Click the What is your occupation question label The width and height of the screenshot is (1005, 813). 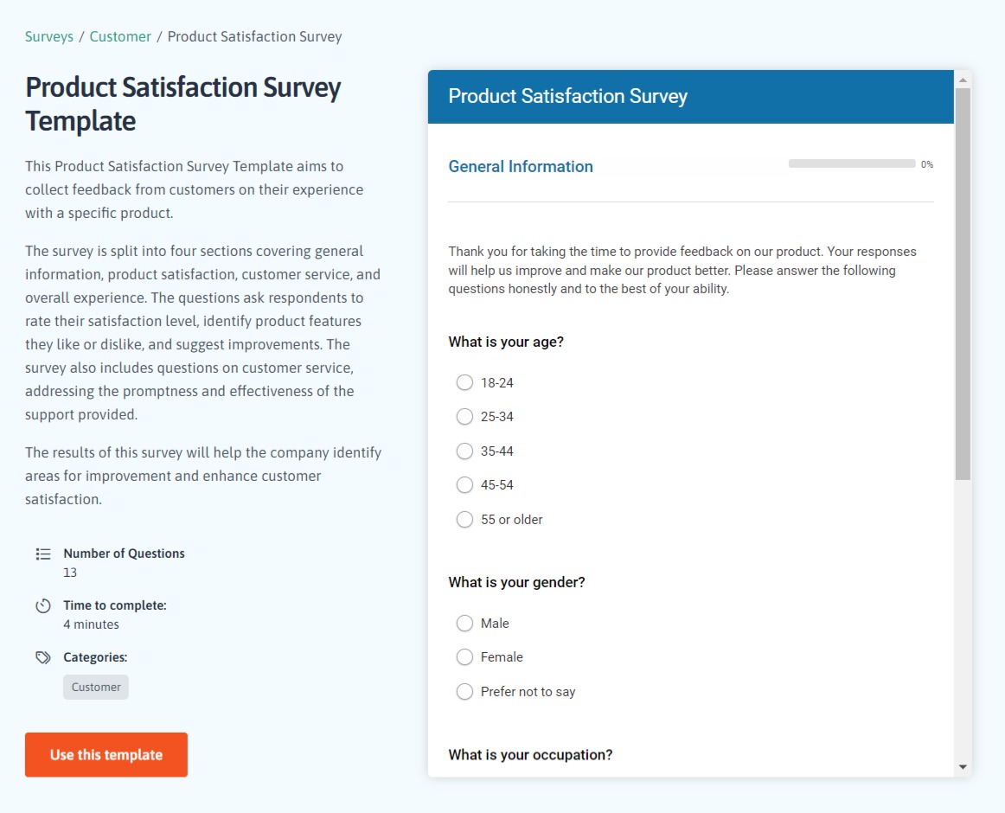point(529,754)
